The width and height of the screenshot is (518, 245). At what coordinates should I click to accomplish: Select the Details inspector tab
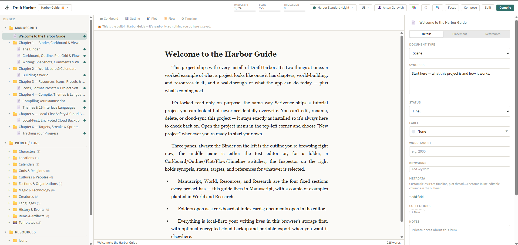426,34
